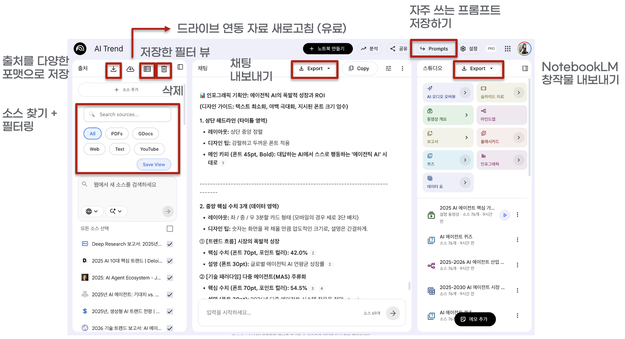The width and height of the screenshot is (625, 339).
Task: Click the NotebookLM logo icon
Action: [x=80, y=49]
